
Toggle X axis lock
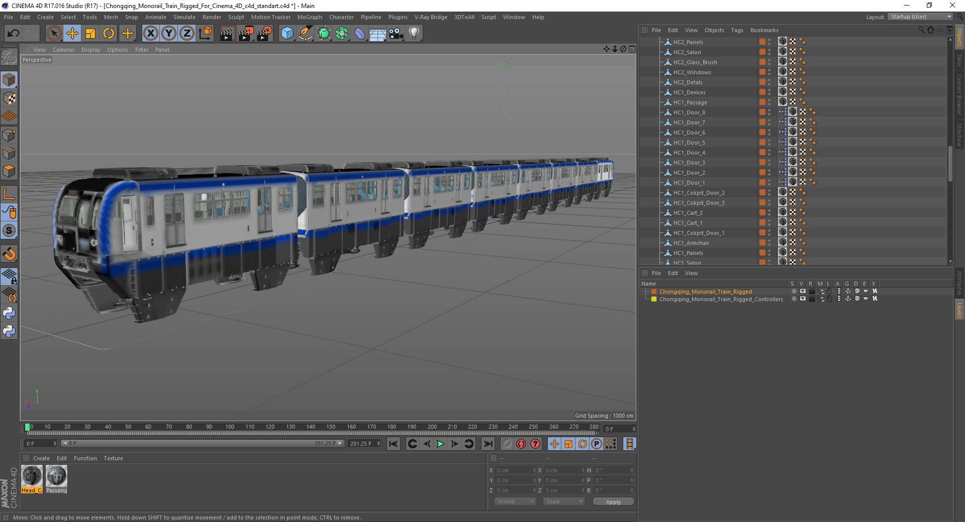pos(150,34)
